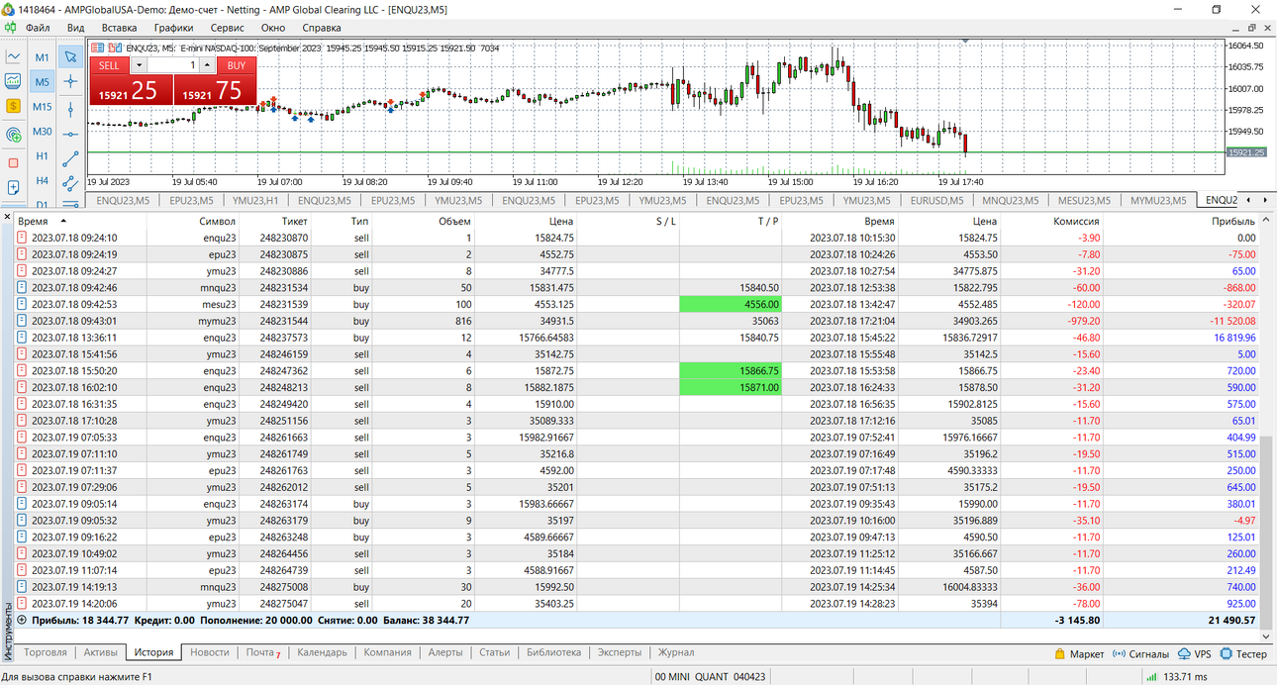Switch to the YMU23,H1 chart tab

tap(255, 201)
